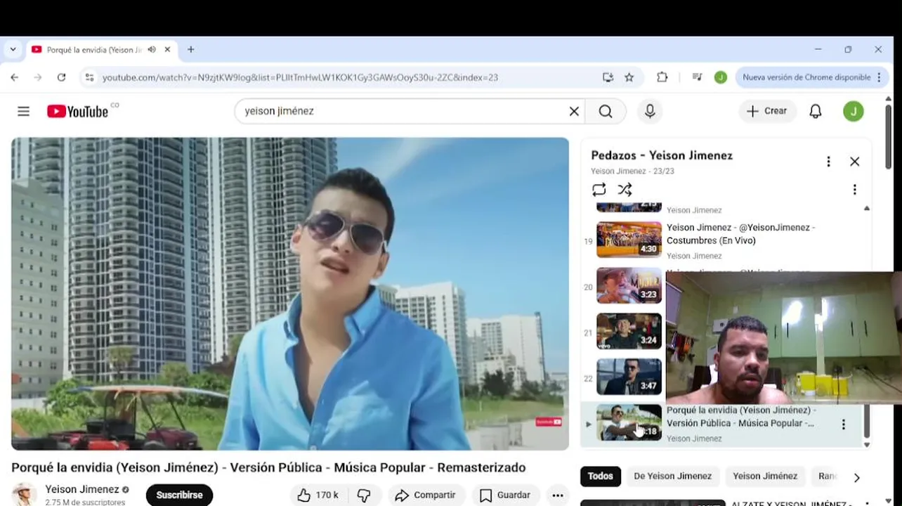This screenshot has height=506, width=902.
Task: Open the 4:30 playlist video thumbnail
Action: point(629,240)
